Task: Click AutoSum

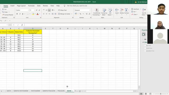Action: coord(135,9)
